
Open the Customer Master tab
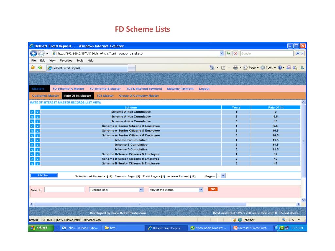pyautogui.click(x=45, y=96)
